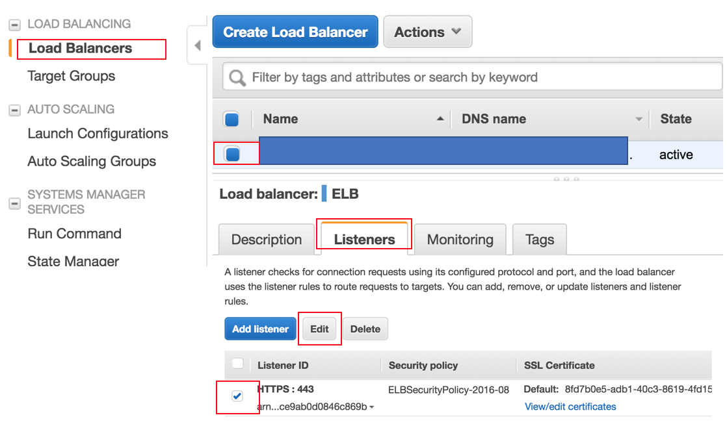The image size is (727, 426).
Task: Toggle the select-all load balancers checkbox
Action: tap(231, 119)
